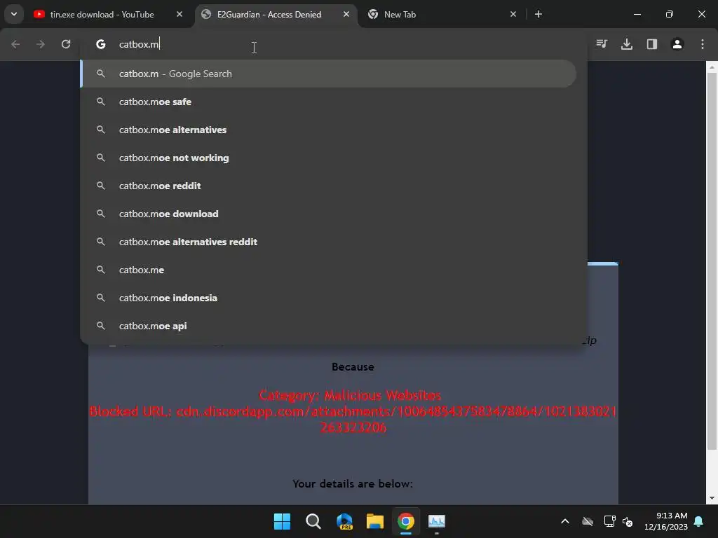Close the tin.exe download YouTube tab

(179, 14)
